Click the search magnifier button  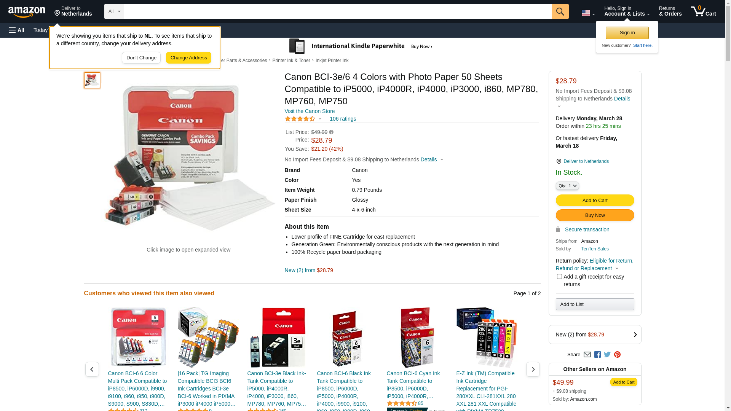point(560,11)
